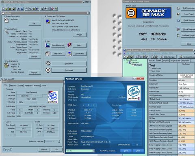This screenshot has height=156, width=195.
Task: Click the floppy disk icon beside Save Project
Action: coord(178,14)
